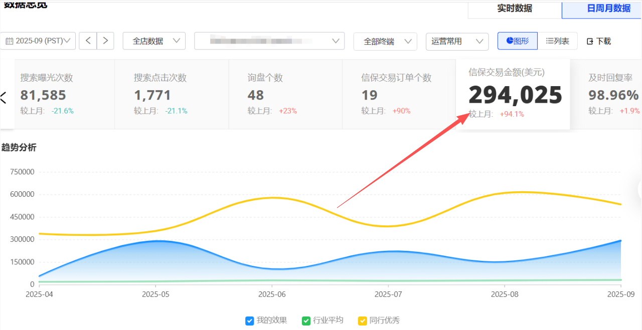Toggle the 同行优秀 legend checkbox
This screenshot has height=330, width=642.
(x=362, y=320)
